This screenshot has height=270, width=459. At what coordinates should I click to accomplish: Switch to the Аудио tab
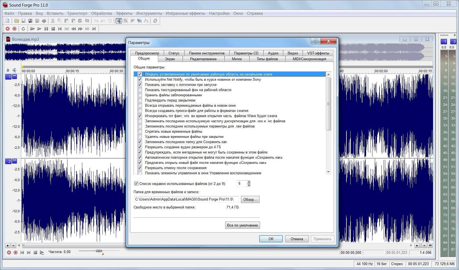tap(273, 53)
